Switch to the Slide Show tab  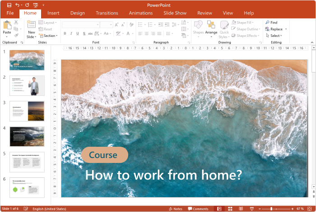(x=175, y=13)
